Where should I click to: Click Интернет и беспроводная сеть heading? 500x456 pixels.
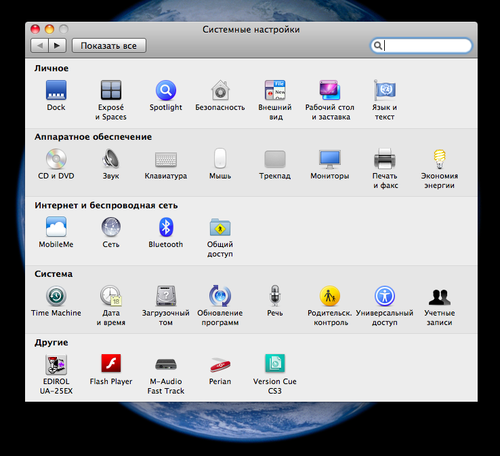point(106,206)
